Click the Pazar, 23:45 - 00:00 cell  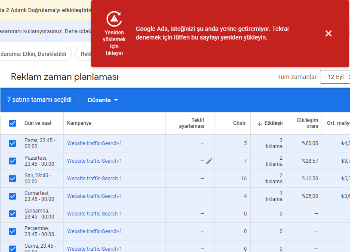coord(40,143)
